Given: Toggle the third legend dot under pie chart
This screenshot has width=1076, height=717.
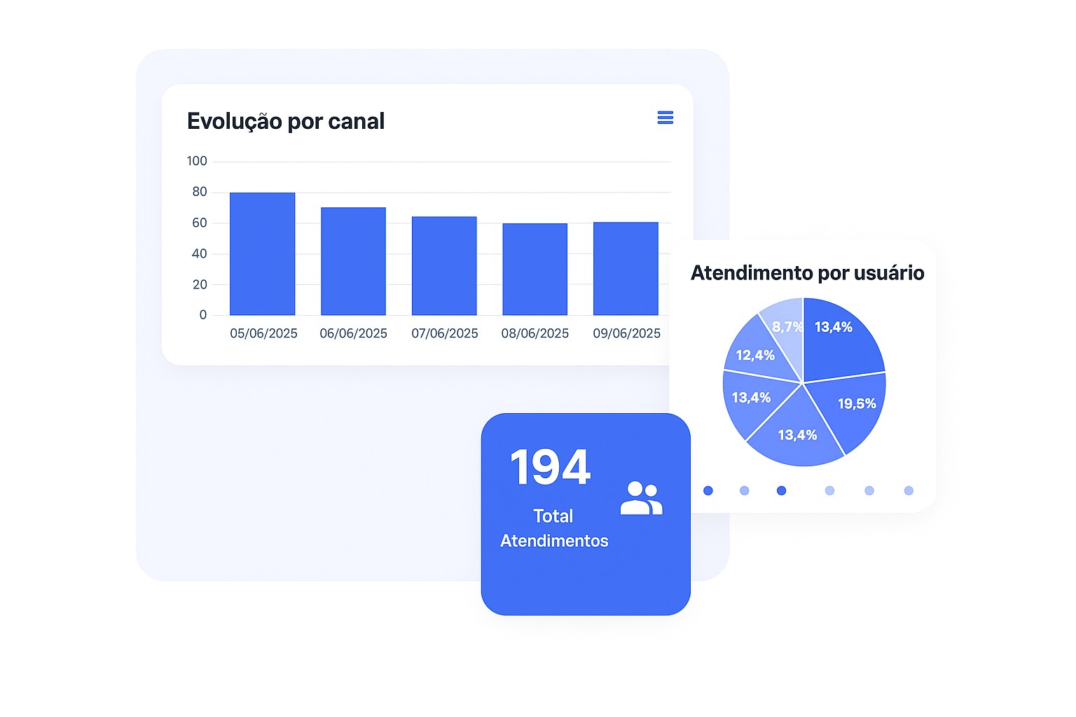Looking at the screenshot, I should 782,490.
